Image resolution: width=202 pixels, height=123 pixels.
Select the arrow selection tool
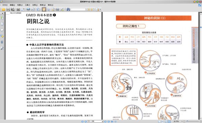[48, 9]
